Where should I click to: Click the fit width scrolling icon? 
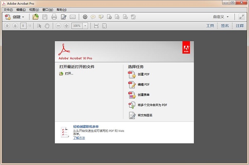[x=96, y=26]
